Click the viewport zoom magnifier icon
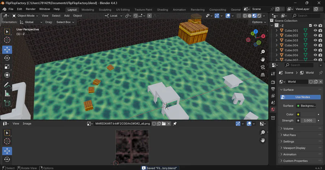 pos(263,52)
